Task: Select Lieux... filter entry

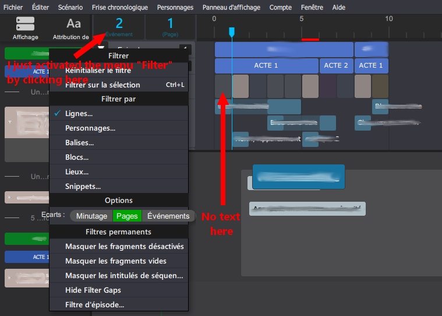Action: point(119,171)
